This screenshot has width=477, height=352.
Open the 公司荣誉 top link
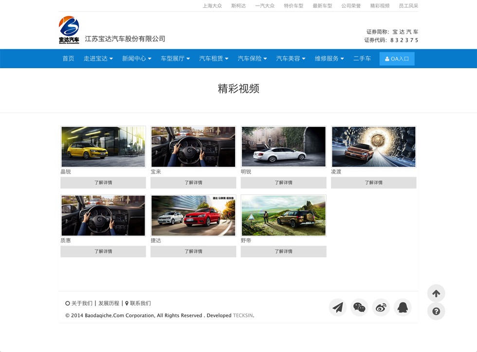click(351, 6)
